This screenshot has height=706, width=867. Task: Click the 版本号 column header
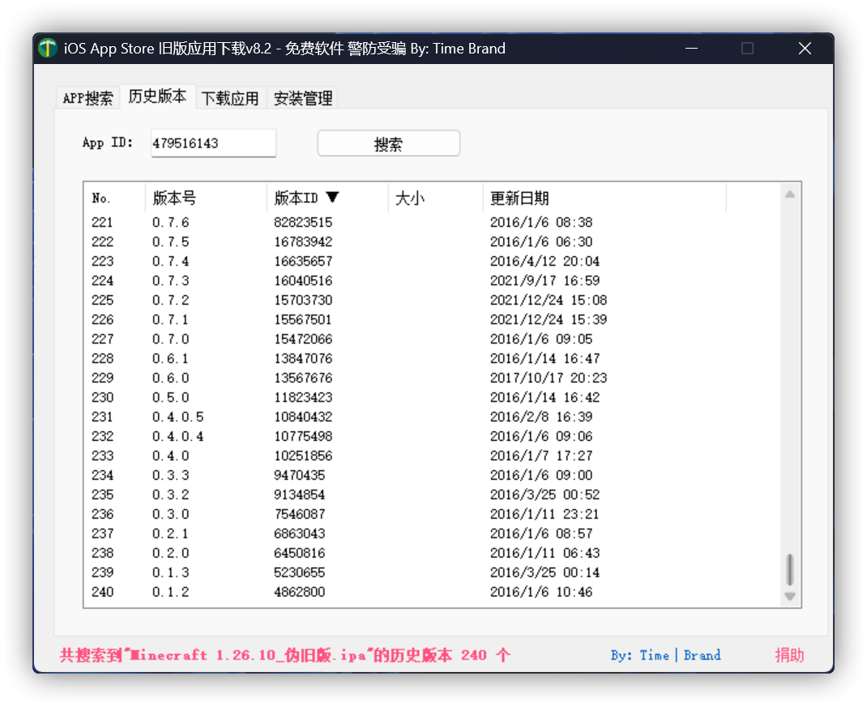pos(174,197)
